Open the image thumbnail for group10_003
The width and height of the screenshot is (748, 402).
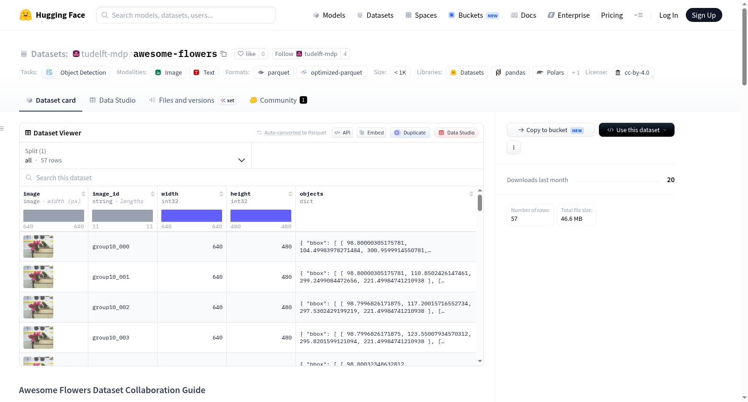coord(38,338)
